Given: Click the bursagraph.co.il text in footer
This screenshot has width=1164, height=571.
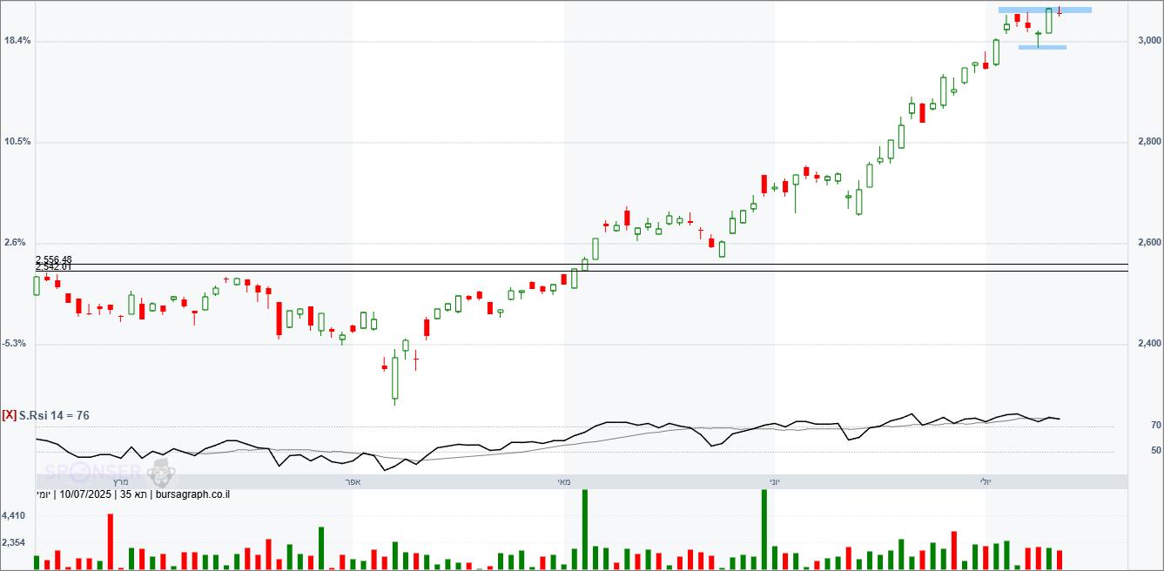Looking at the screenshot, I should (x=192, y=494).
